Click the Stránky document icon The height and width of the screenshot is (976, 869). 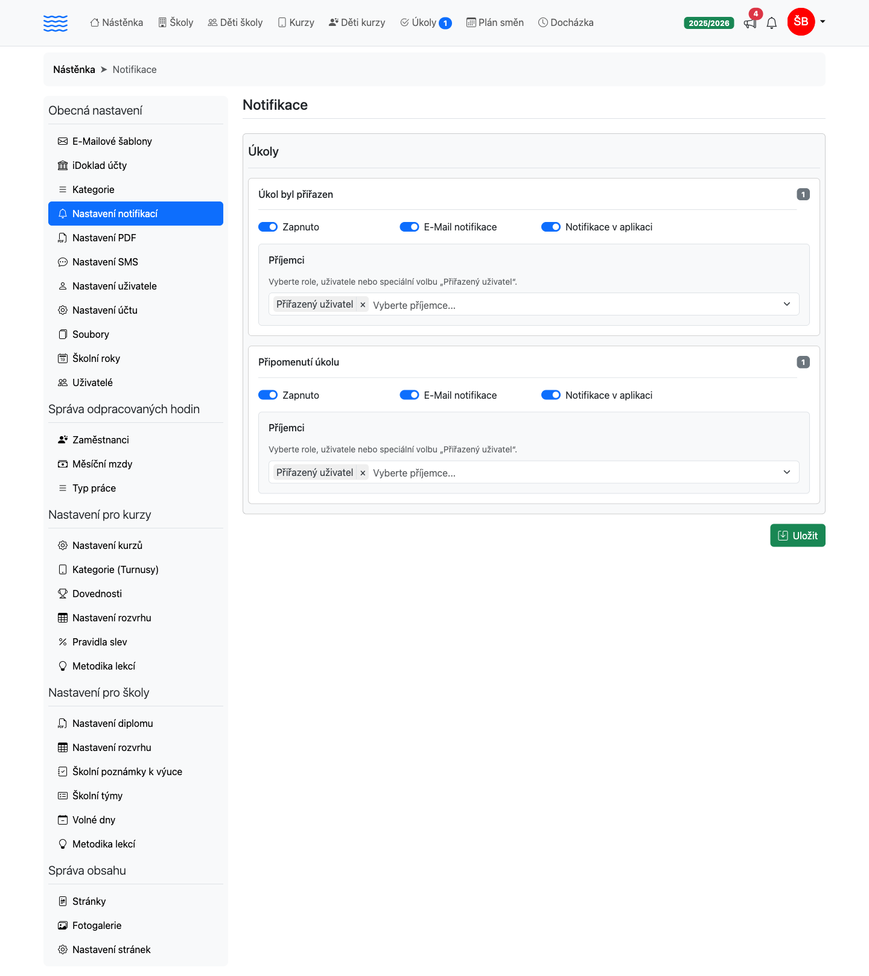tap(63, 901)
